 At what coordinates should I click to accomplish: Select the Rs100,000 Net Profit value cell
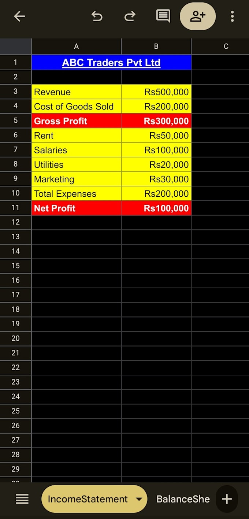(156, 208)
